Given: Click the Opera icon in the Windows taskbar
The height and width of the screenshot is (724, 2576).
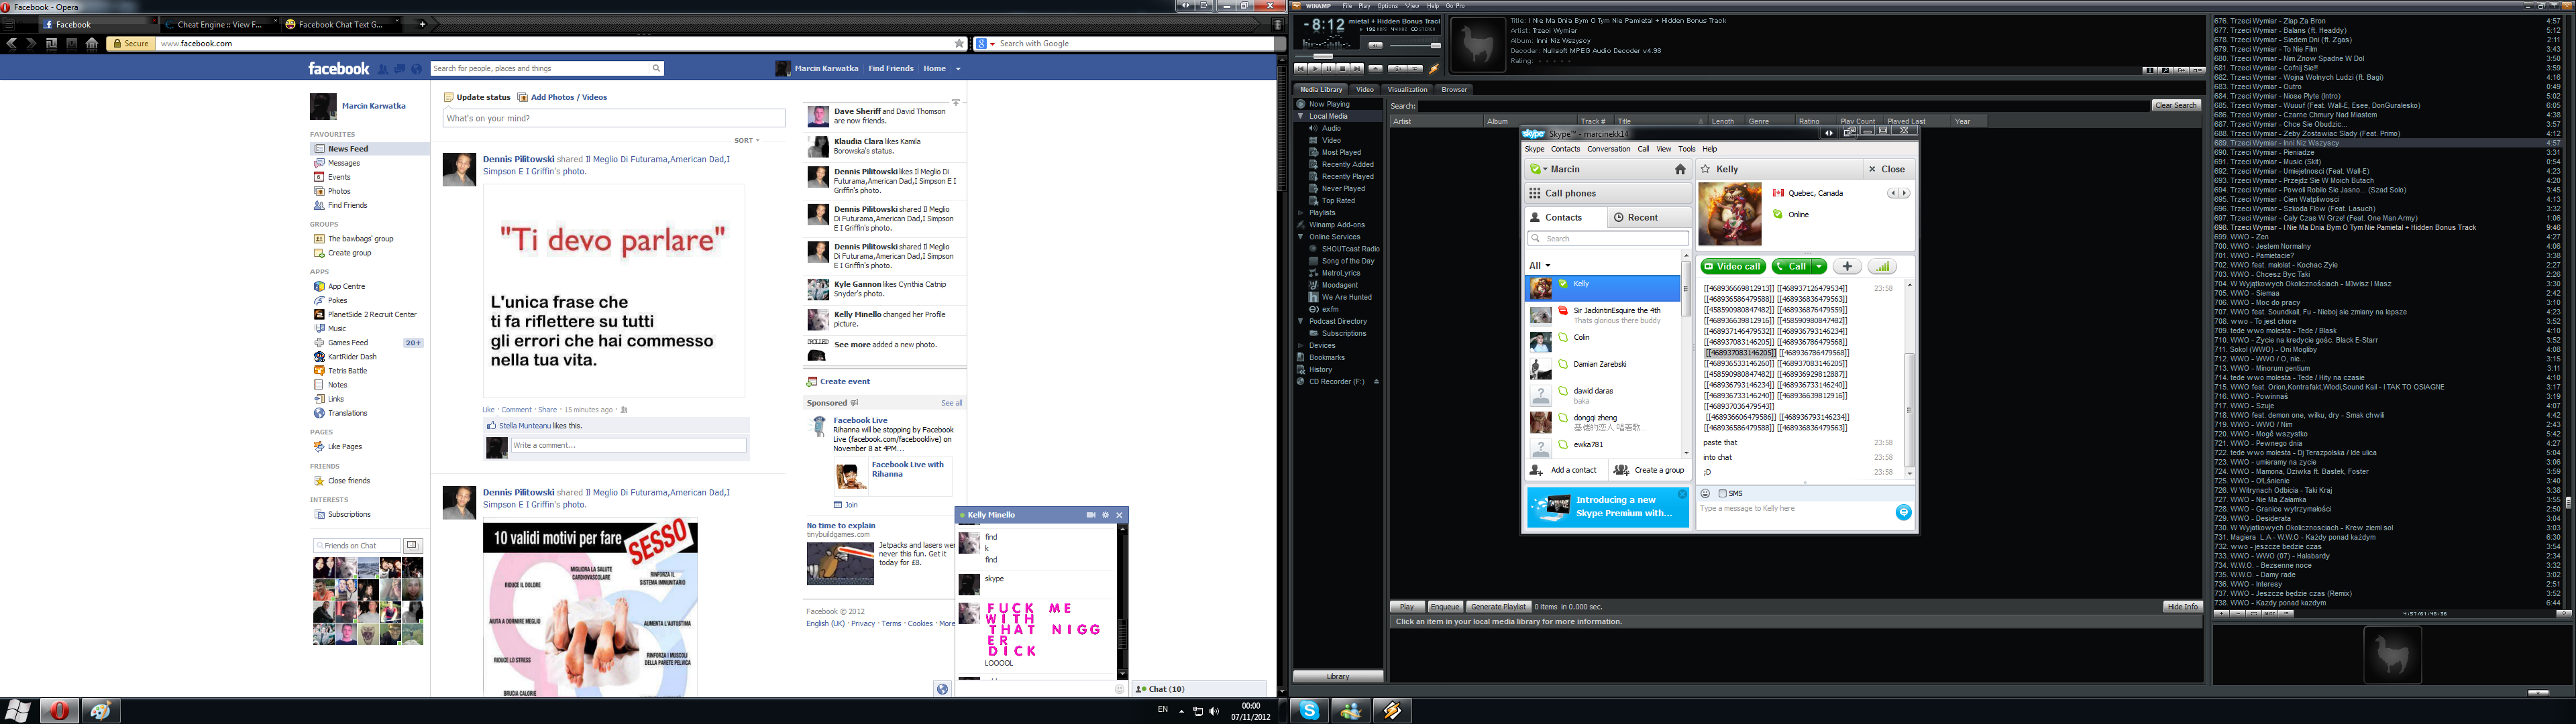Looking at the screenshot, I should coord(59,710).
